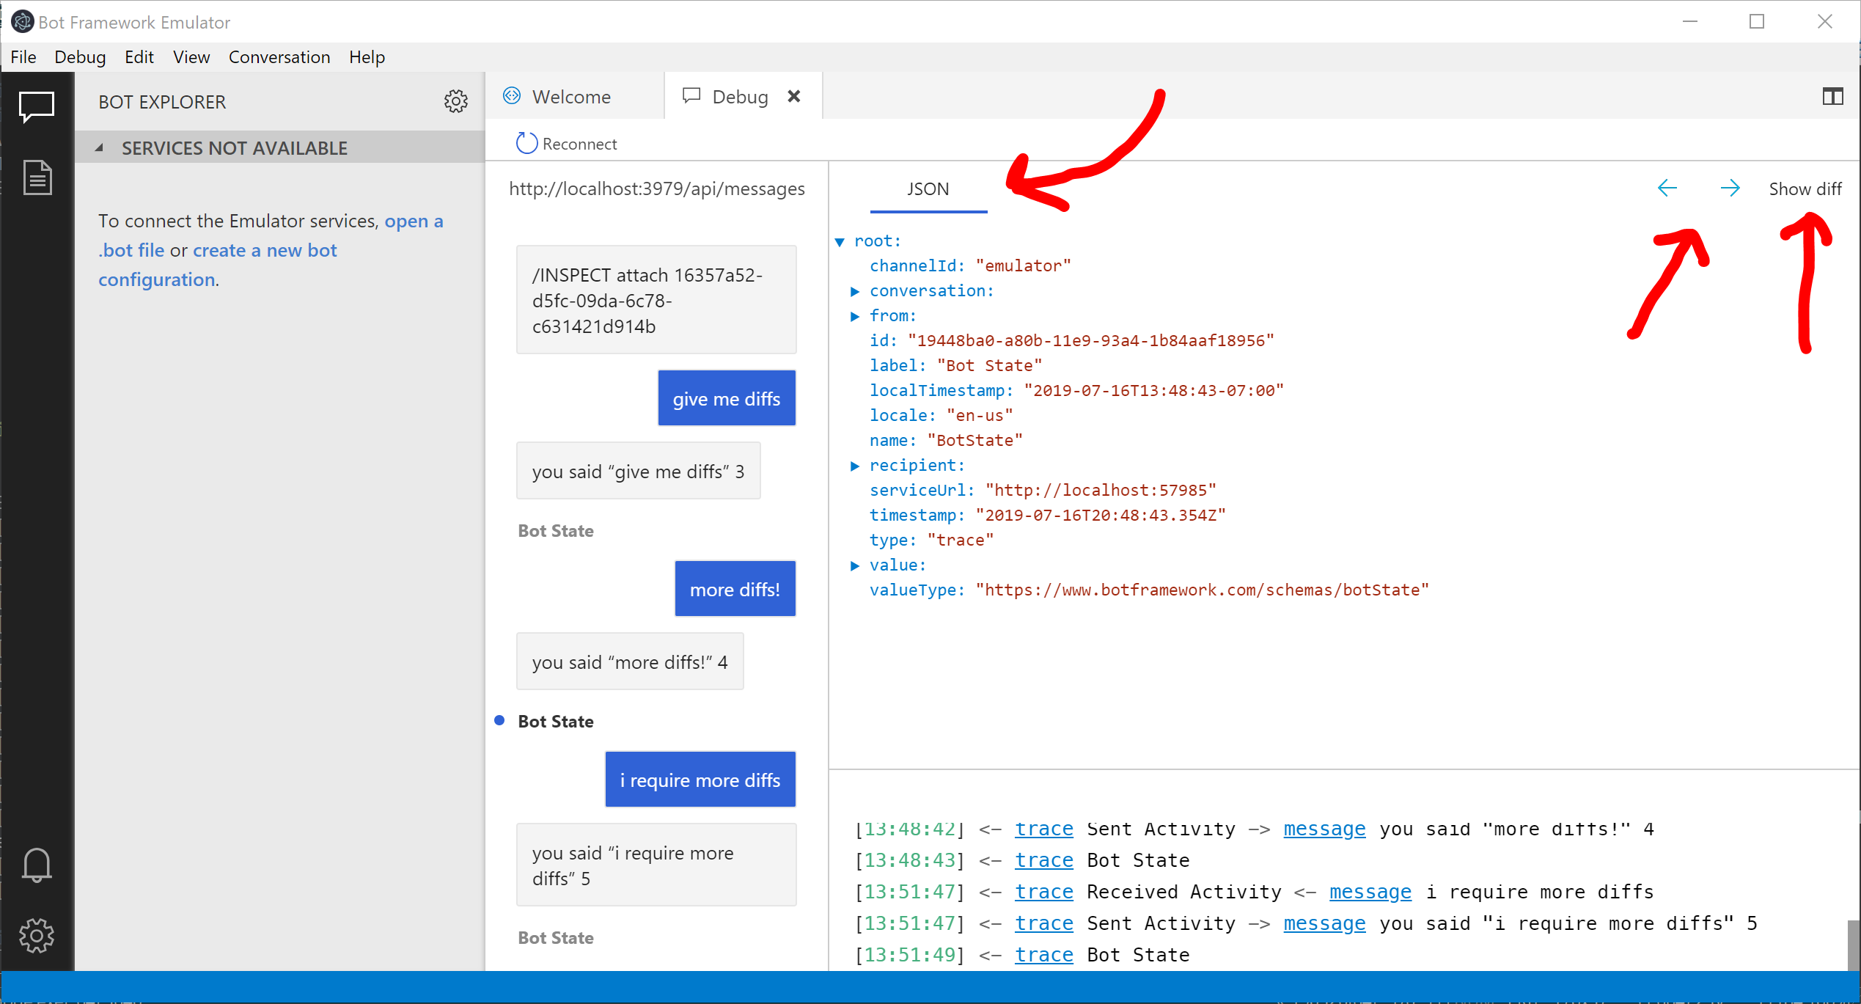Screen dimensions: 1861x1004
Task: Click the name "BotState" JSON value
Action: coord(974,441)
